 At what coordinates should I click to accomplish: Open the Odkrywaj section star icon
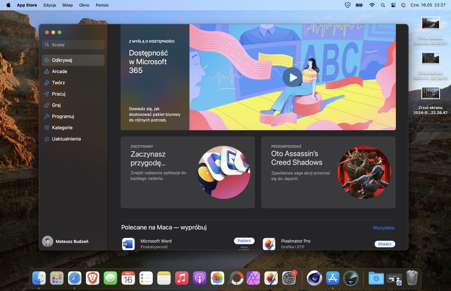[47, 60]
